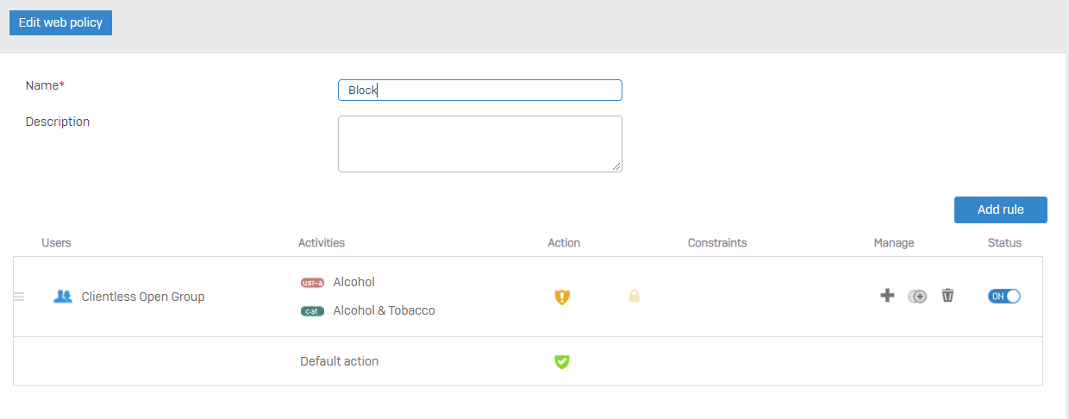Click the Default action row label
The height and width of the screenshot is (419, 1069).
339,361
